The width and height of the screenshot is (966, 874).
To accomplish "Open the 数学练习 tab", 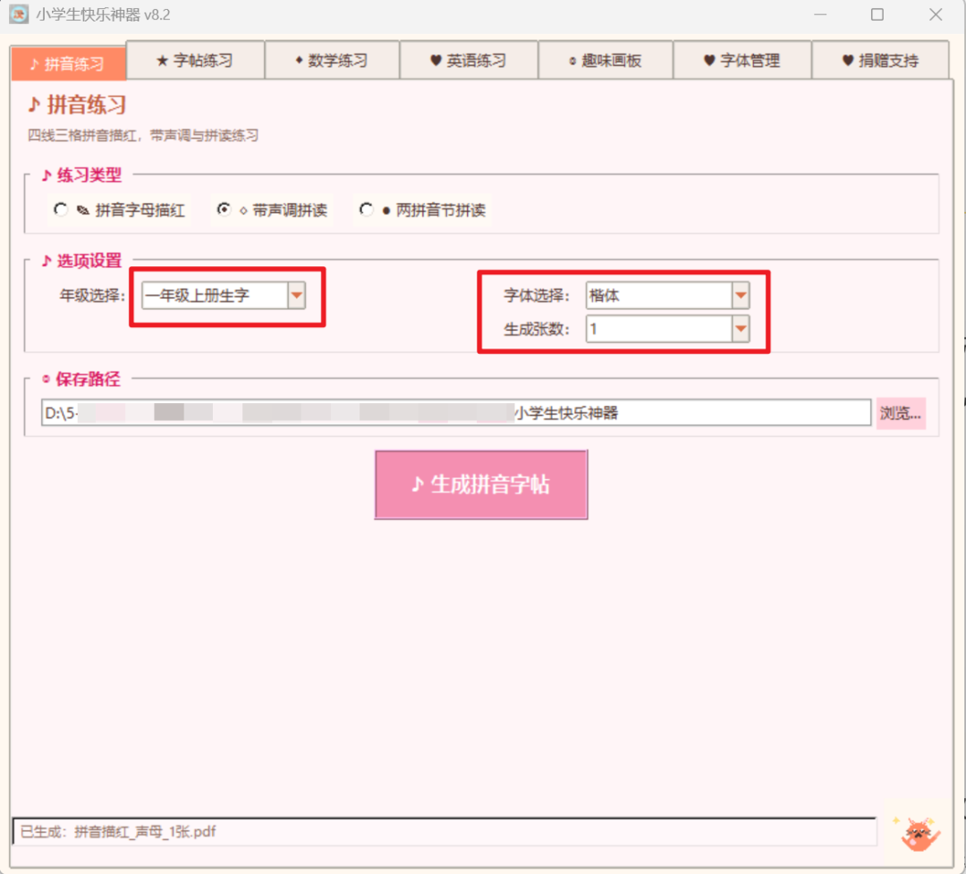I will (x=332, y=60).
